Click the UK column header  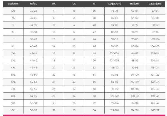coord(54,4)
